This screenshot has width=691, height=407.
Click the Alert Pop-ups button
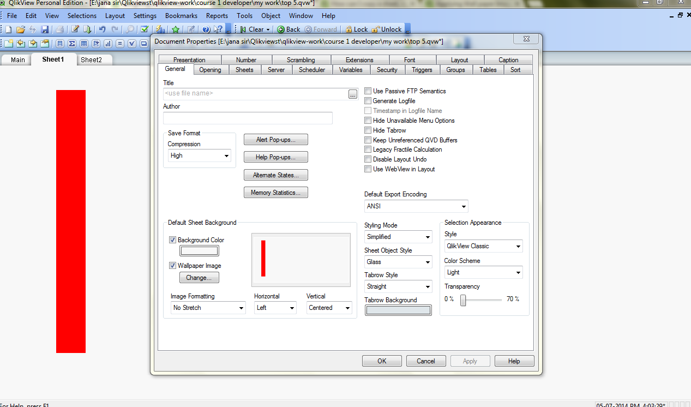(x=276, y=140)
